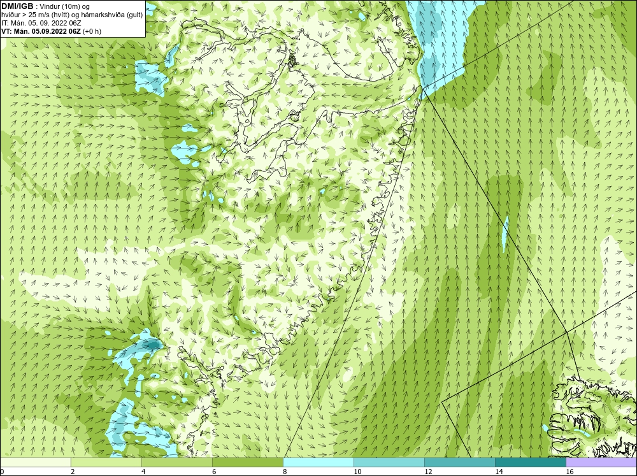Click the legend label '8'
Viewport: 637px width, 476px height.
click(x=285, y=472)
